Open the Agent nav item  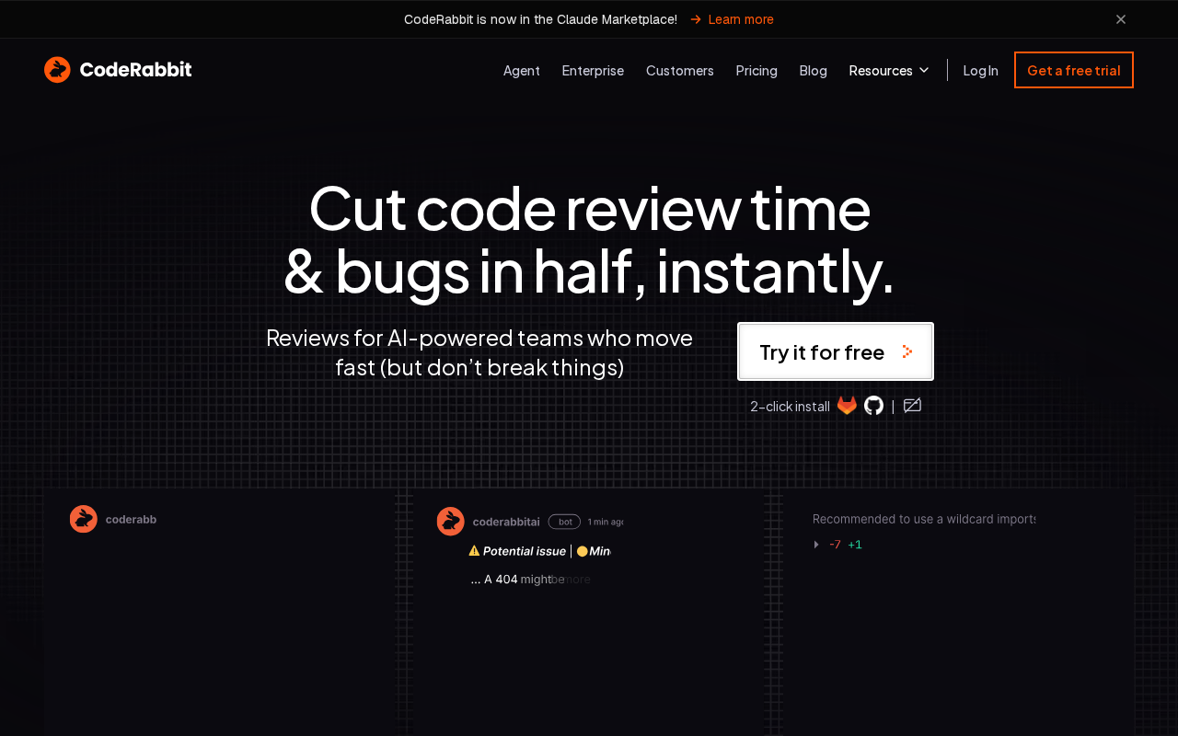pos(522,70)
